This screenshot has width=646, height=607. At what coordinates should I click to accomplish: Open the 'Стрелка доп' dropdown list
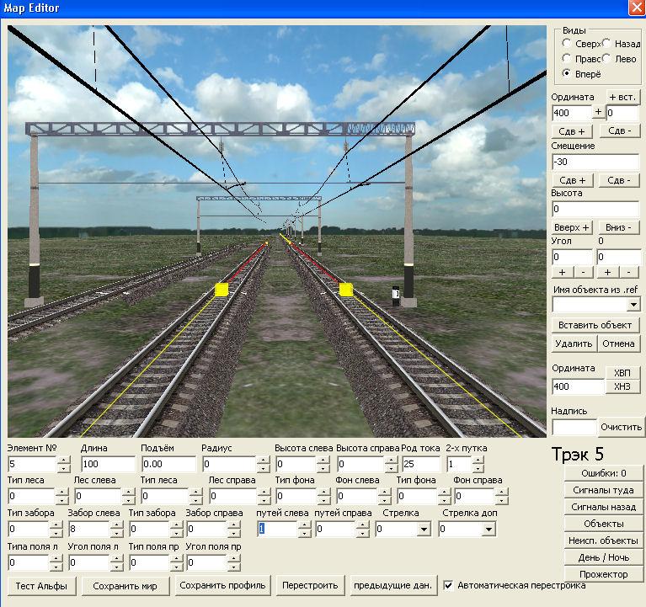(x=488, y=530)
